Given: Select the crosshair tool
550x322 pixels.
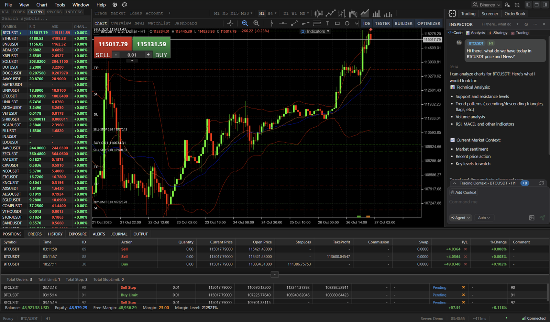Looking at the screenshot, I should 230,23.
